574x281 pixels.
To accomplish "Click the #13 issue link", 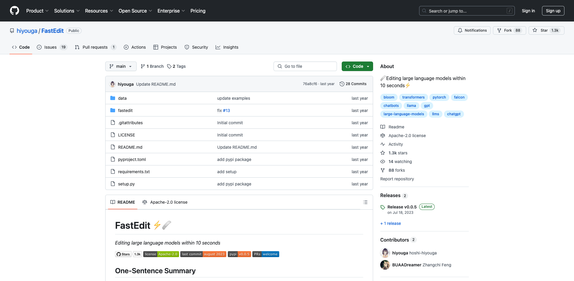I will point(226,110).
